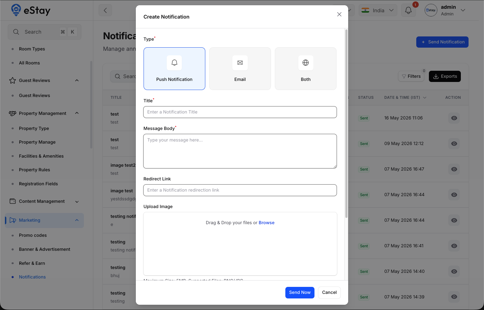The image size is (484, 310).
Task: Click the eStay logo
Action: (31, 10)
